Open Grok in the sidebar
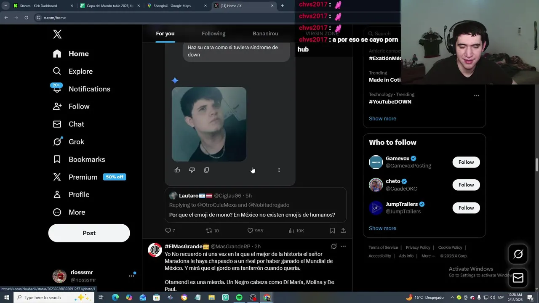 (69, 142)
